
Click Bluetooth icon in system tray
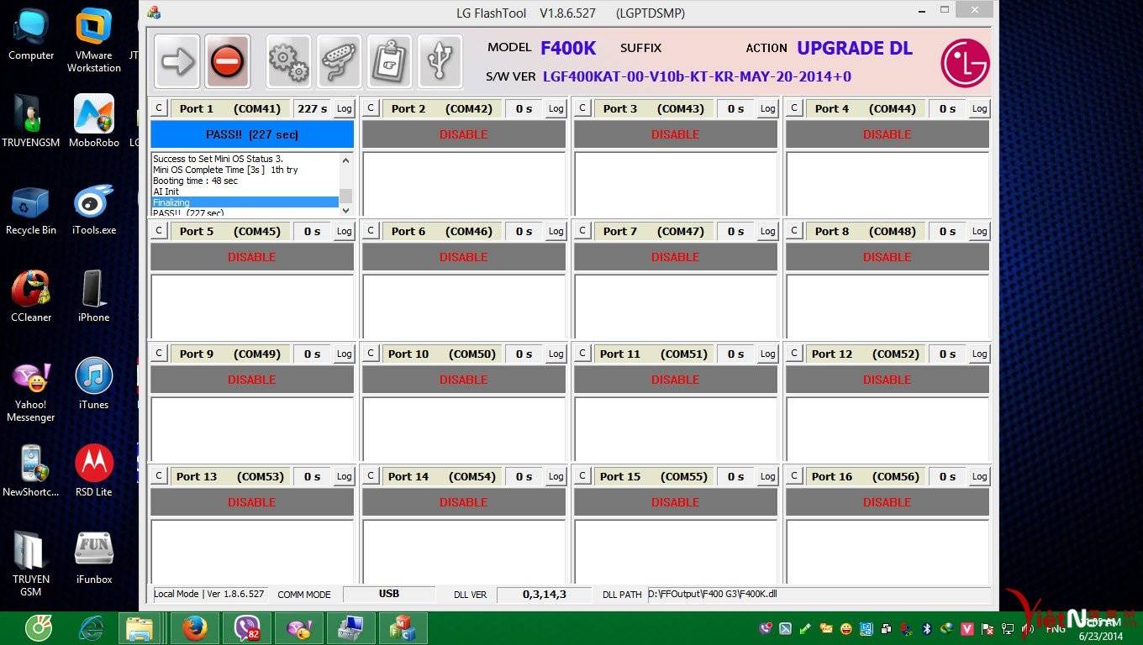point(927,628)
